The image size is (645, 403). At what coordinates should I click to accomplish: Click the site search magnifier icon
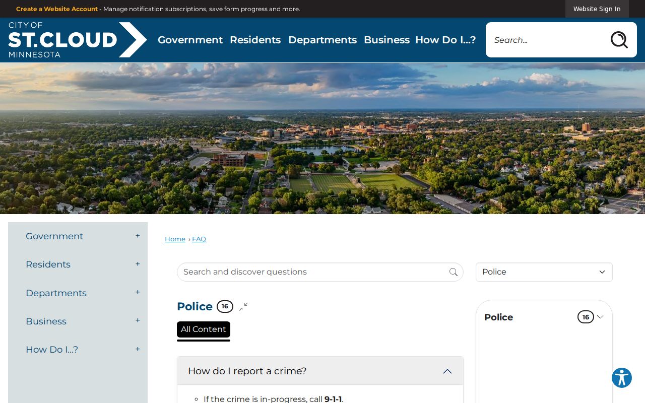pos(619,40)
